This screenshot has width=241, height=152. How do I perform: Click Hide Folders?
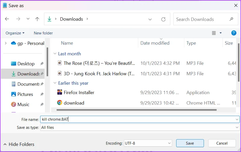[x=19, y=144]
